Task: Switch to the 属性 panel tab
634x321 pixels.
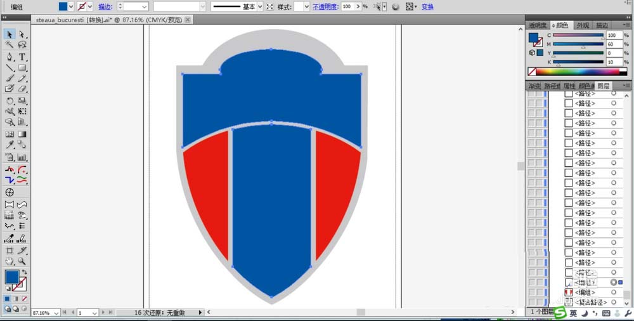Action: (569, 86)
